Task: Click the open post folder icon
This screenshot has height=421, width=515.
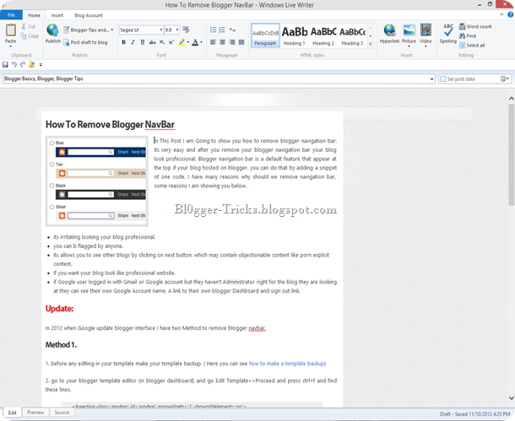Action: tap(31, 65)
